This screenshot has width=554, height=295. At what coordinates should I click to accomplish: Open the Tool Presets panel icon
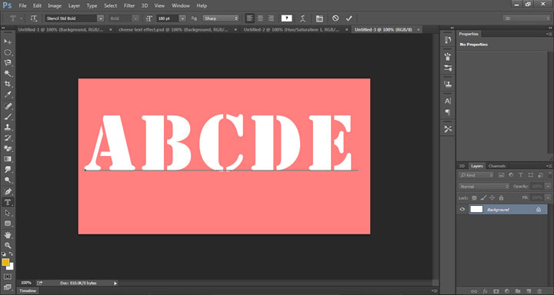point(448,129)
